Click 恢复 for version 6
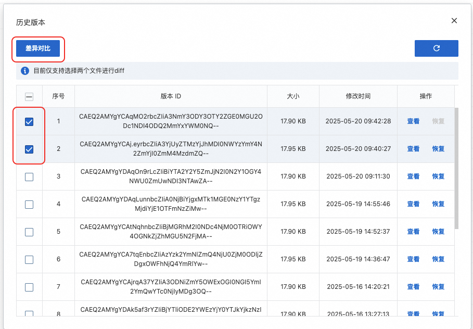473x329 pixels. 438,259
